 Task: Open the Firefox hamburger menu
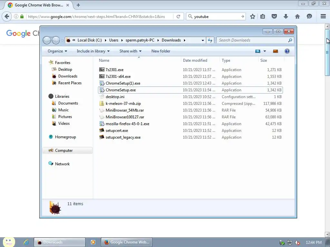click(x=323, y=16)
